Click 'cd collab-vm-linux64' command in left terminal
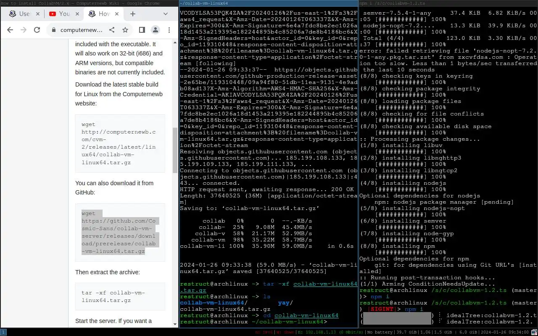This screenshot has height=336, width=538. click(301, 315)
